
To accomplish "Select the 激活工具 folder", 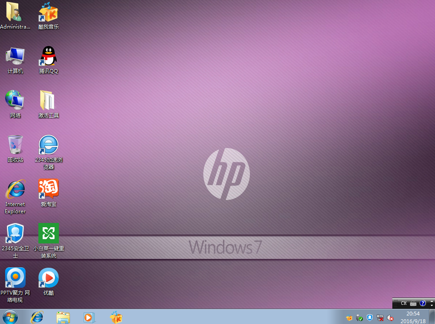I will point(49,104).
